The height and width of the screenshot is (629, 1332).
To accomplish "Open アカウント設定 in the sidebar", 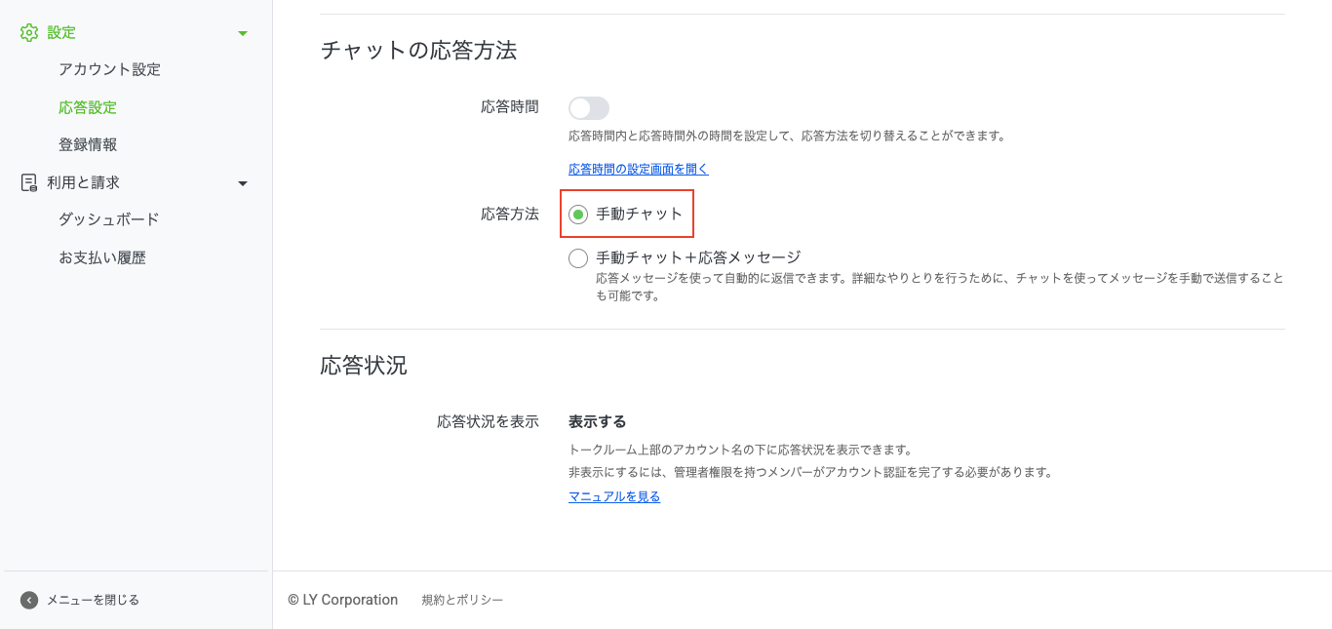I will click(109, 69).
